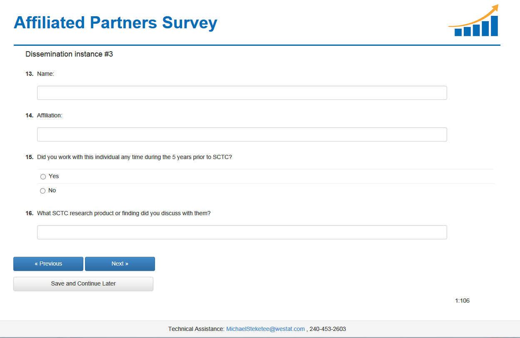The image size is (520, 338).
Task: Click the "Name:" field label
Action: (x=46, y=74)
